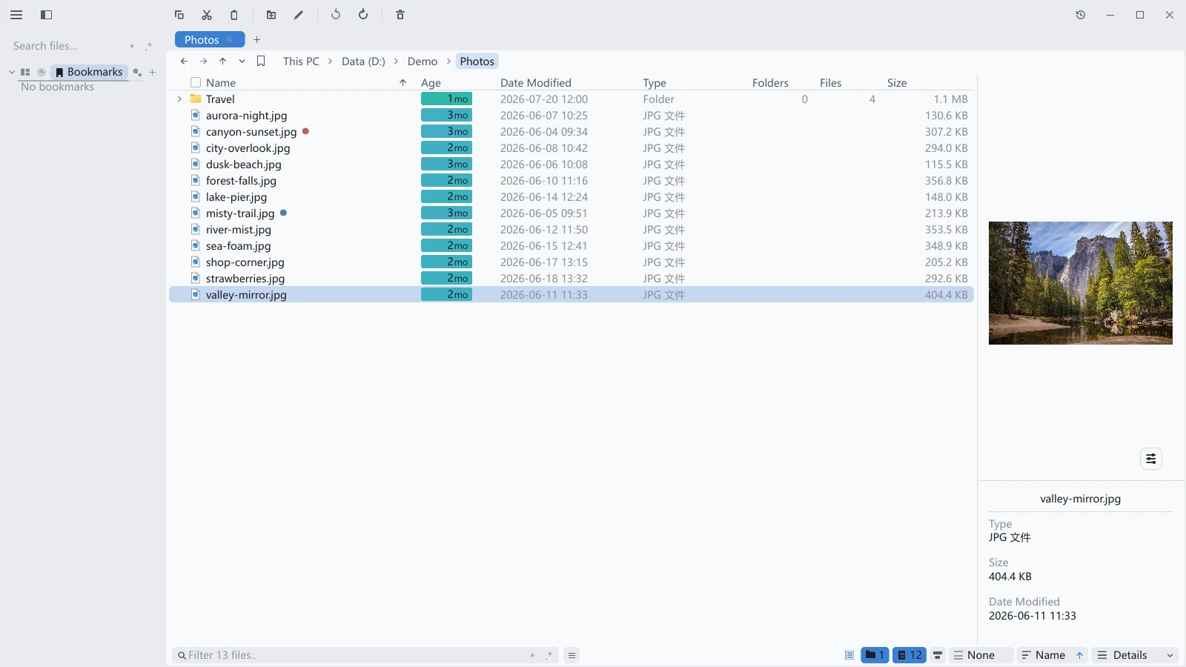Click the Photos breadcrumb

coord(477,62)
